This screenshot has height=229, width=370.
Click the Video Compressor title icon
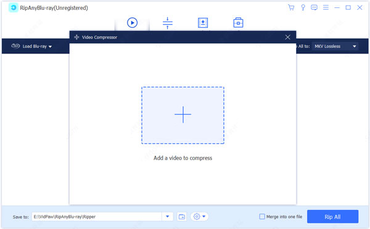point(76,37)
